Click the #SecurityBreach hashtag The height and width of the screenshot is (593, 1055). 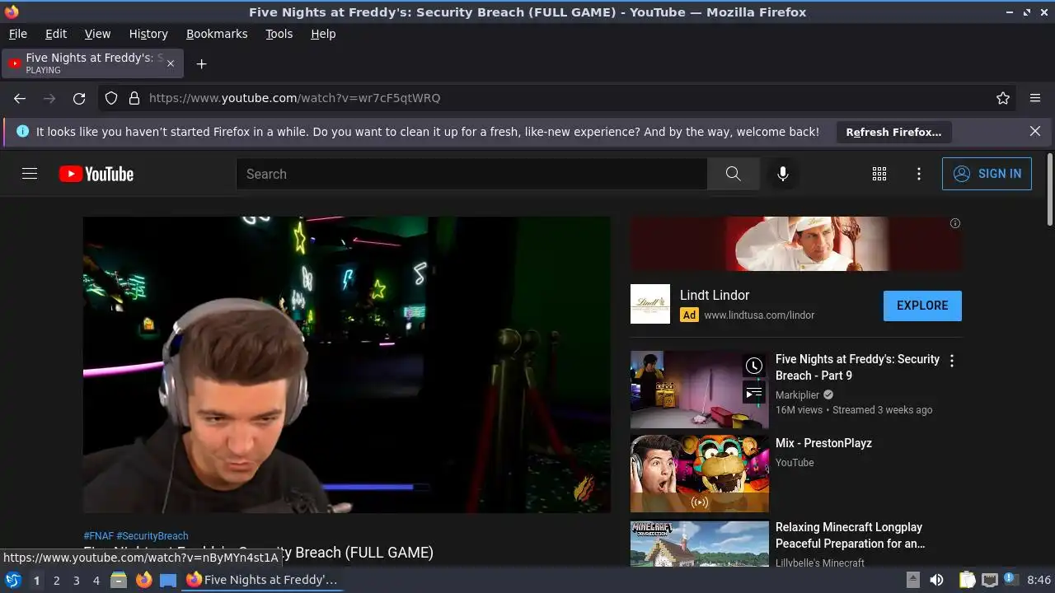pyautogui.click(x=152, y=535)
